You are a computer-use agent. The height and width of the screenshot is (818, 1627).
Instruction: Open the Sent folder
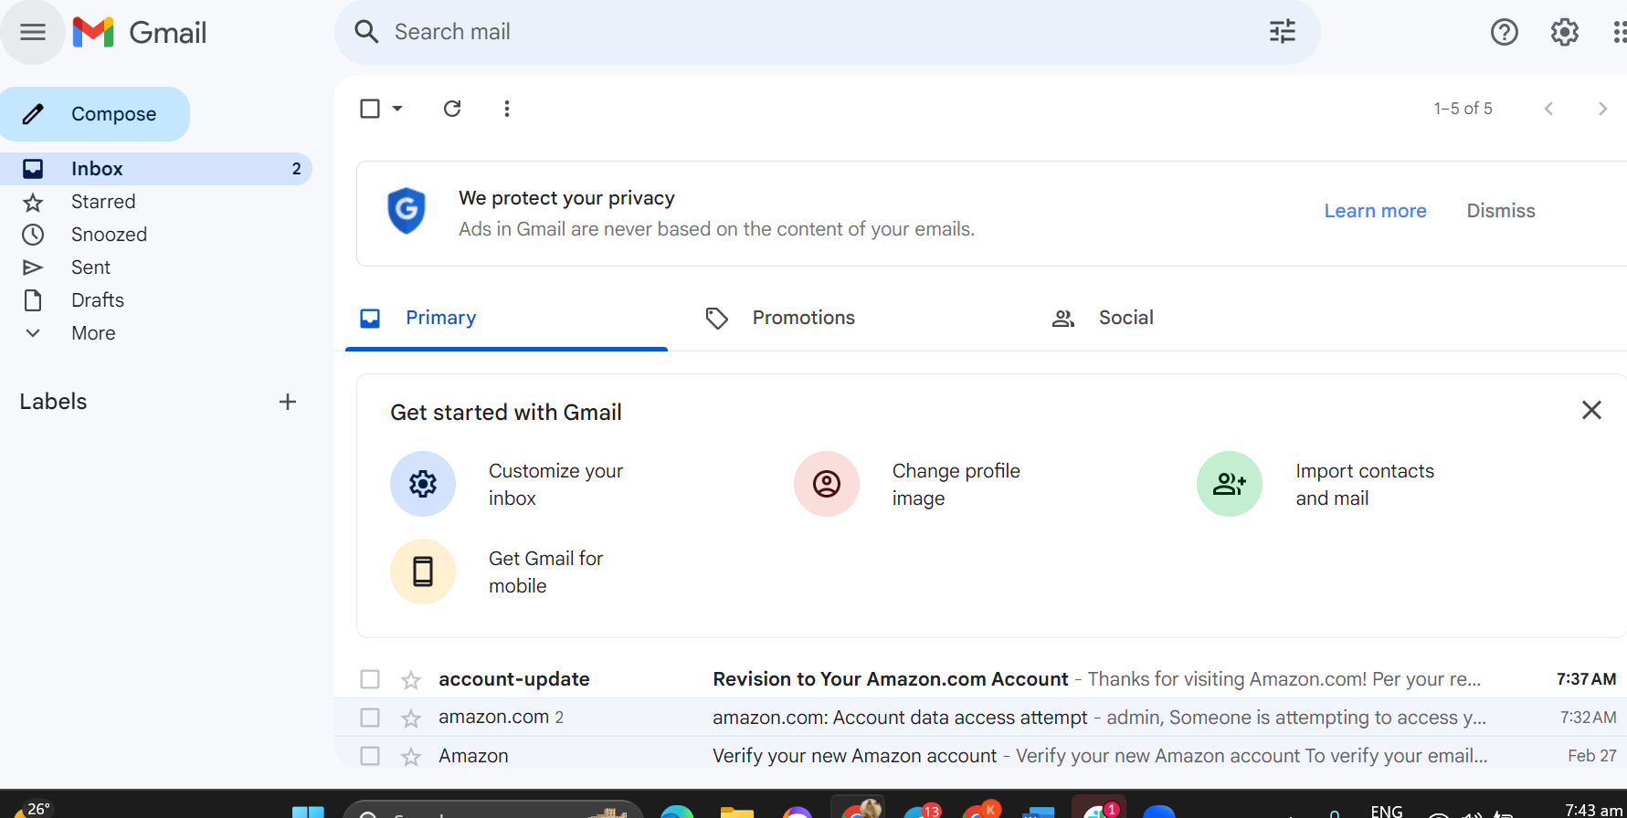click(x=155, y=267)
